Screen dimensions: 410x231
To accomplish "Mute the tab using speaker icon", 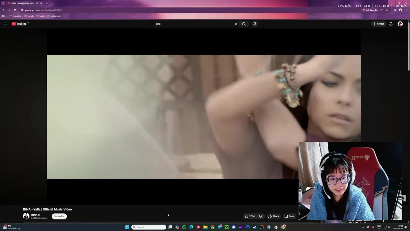I will [37, 3].
